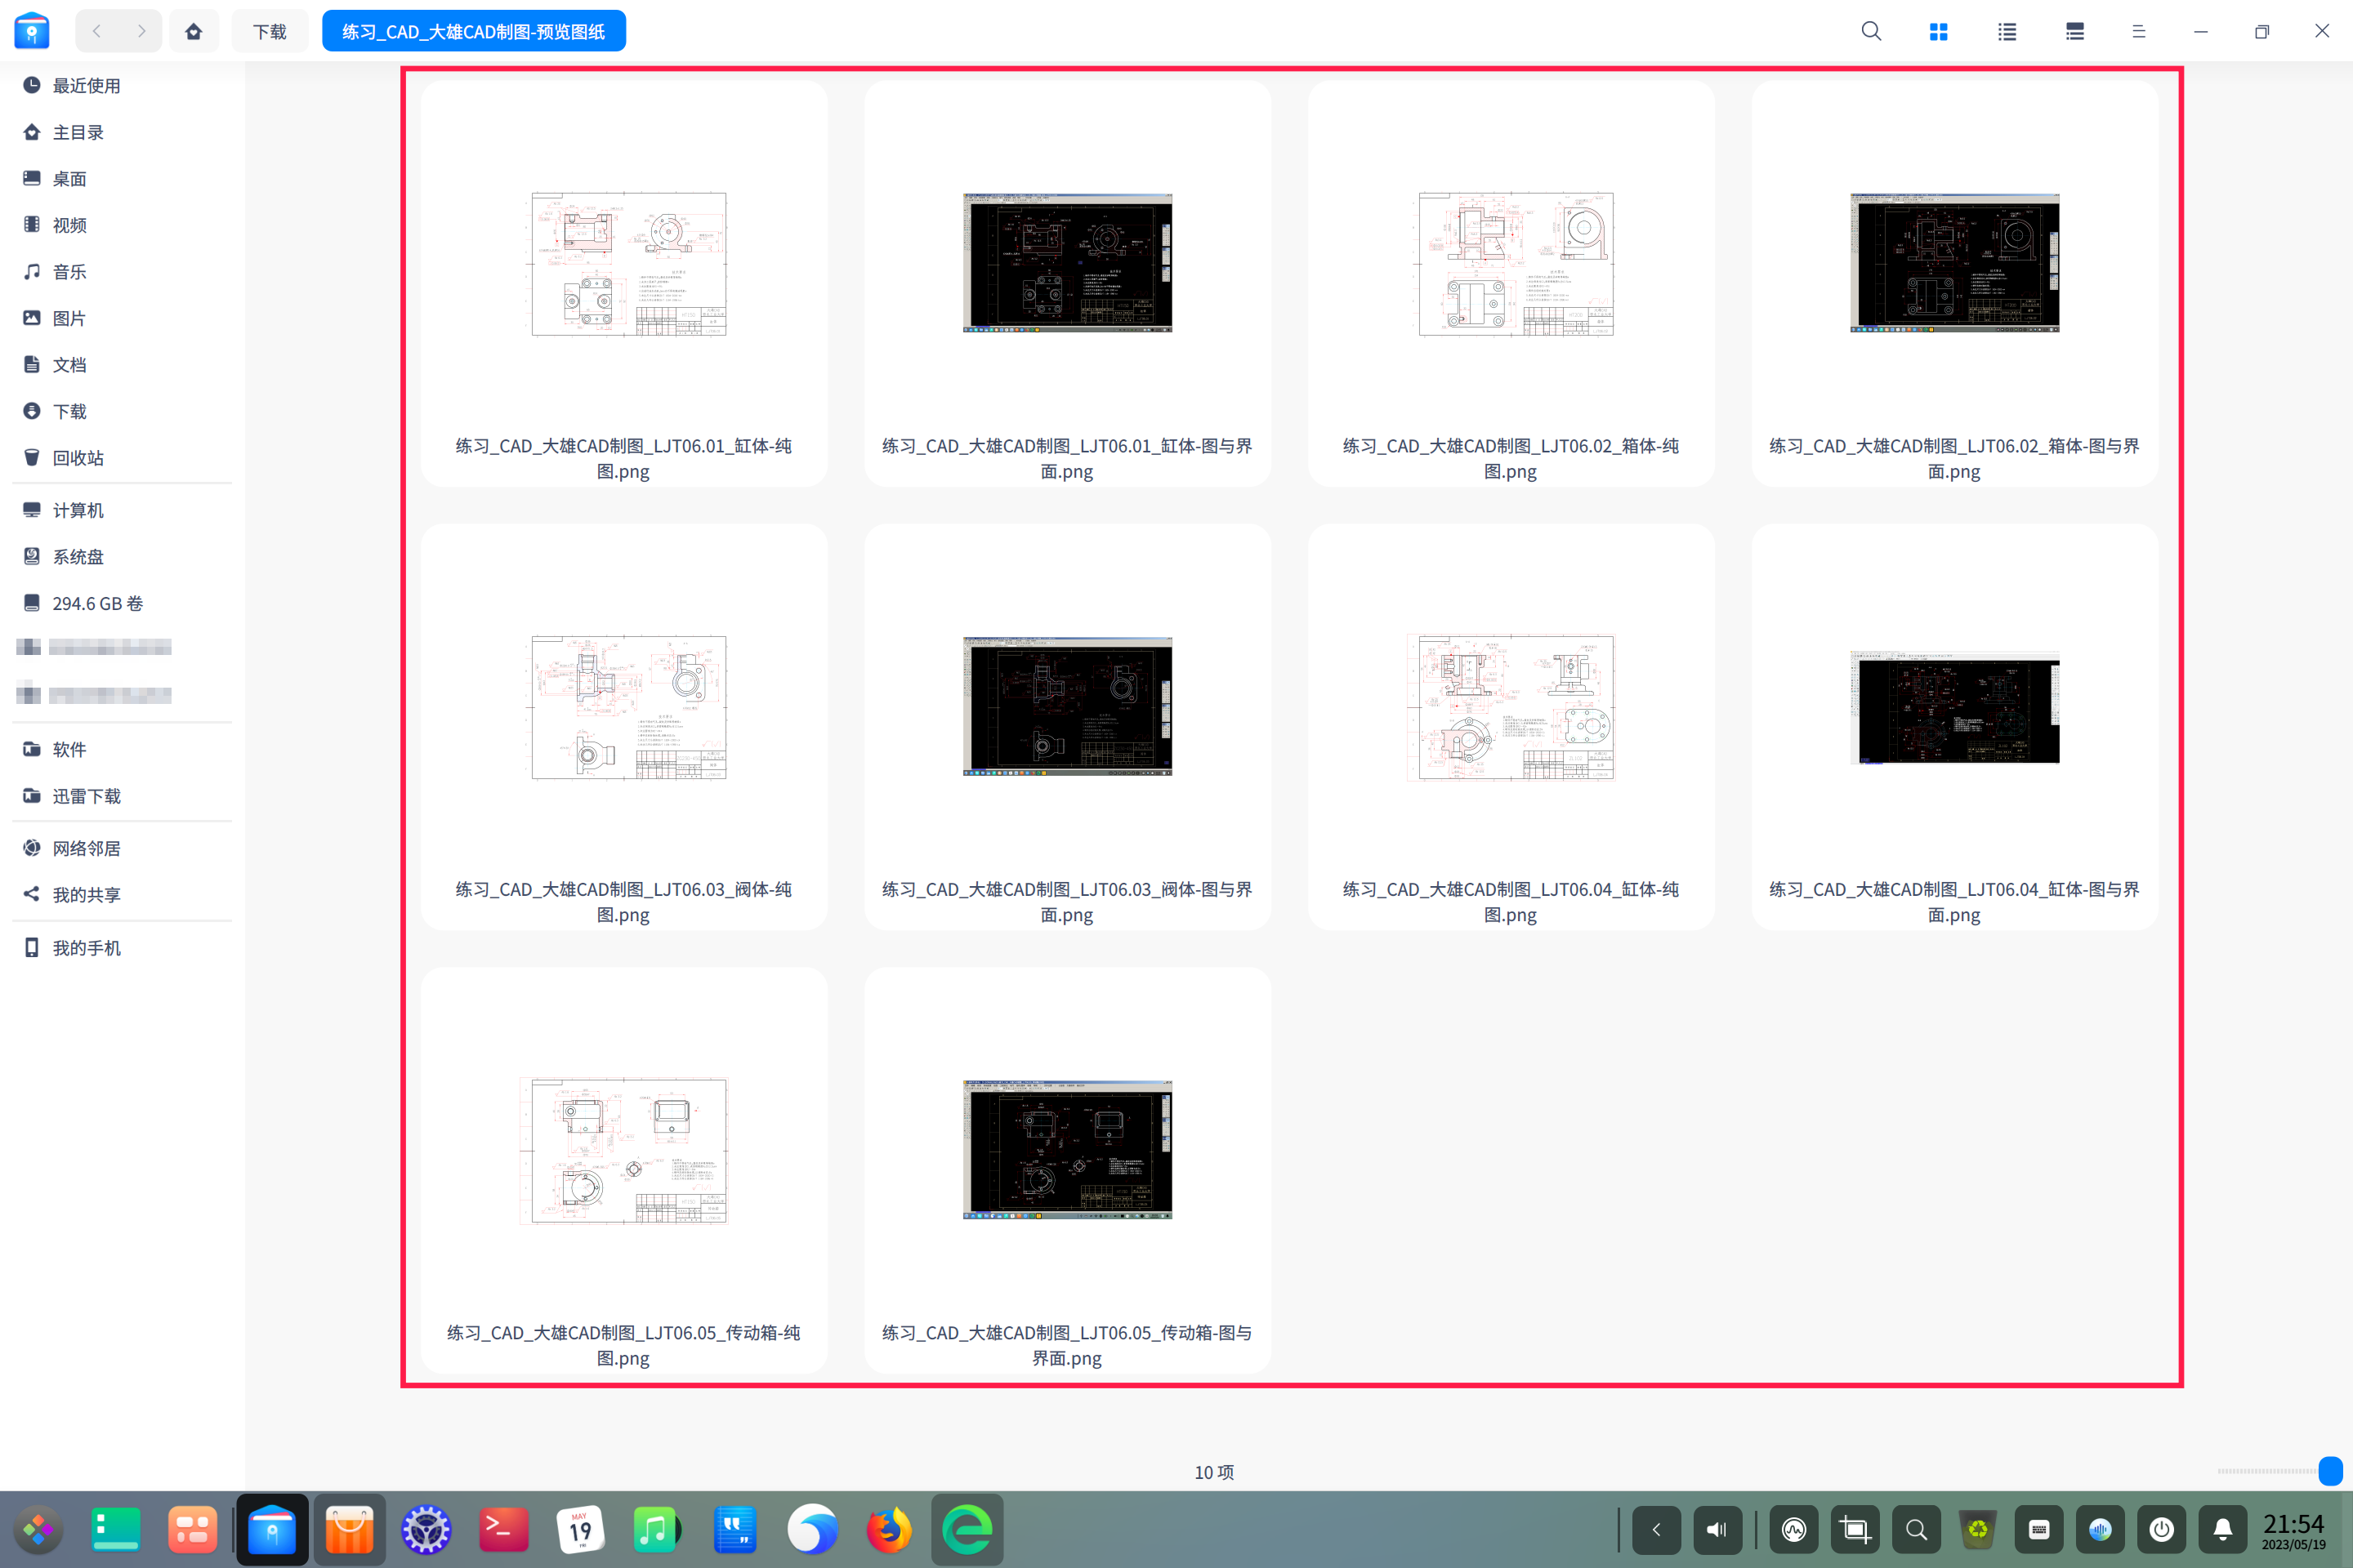Screen dimensions: 2353x1568
Task: Open the file search tool
Action: click(x=1870, y=31)
